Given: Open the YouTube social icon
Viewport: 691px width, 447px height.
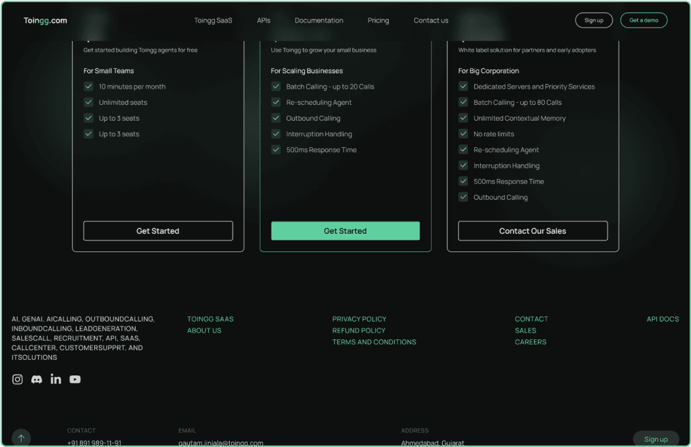Looking at the screenshot, I should pos(75,379).
